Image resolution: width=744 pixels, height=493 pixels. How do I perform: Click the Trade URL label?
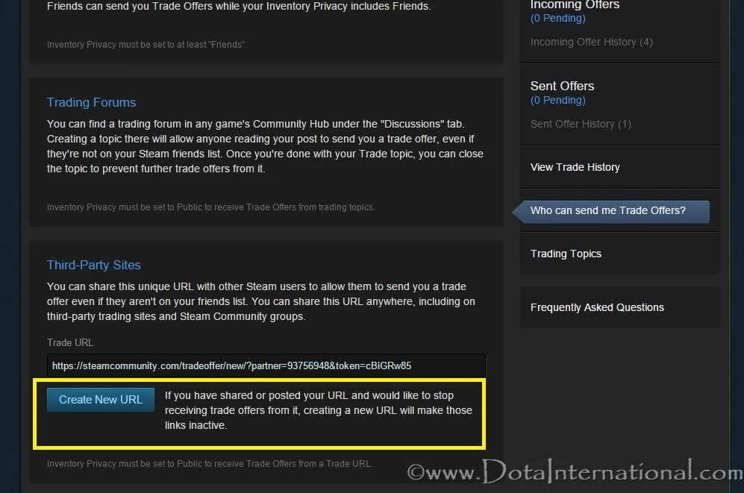(x=69, y=342)
